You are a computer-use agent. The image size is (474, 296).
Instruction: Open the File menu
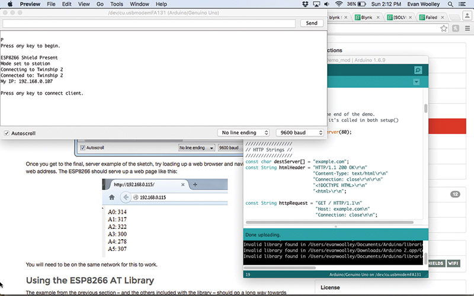[x=51, y=4]
